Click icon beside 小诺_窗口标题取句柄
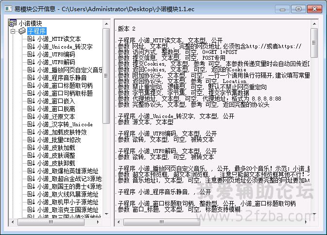This screenshot has width=327, height=235. pos(31,85)
